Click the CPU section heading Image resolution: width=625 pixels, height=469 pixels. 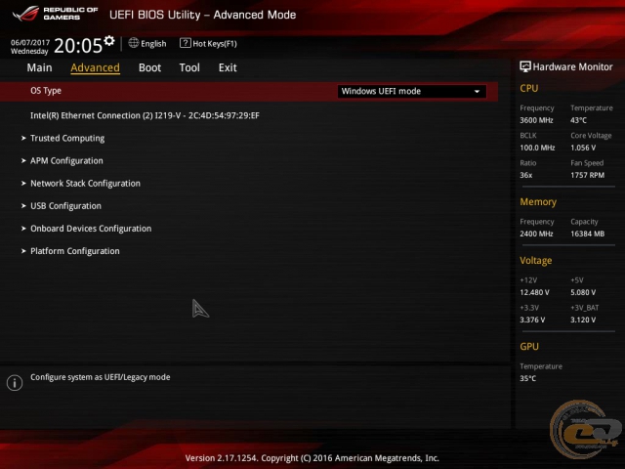[x=529, y=88]
